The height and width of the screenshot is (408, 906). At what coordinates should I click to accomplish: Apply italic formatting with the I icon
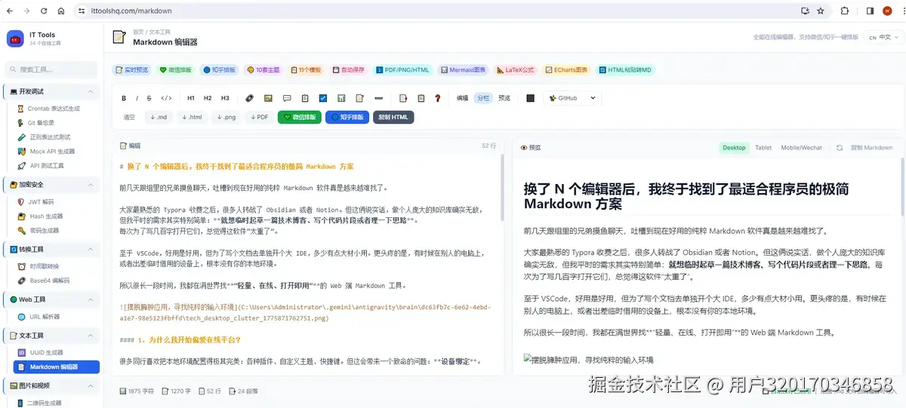point(137,98)
